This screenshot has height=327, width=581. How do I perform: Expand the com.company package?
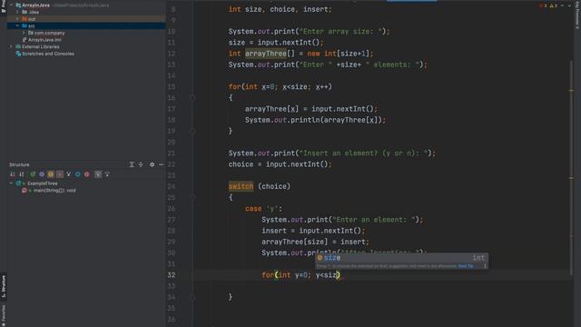[24, 33]
